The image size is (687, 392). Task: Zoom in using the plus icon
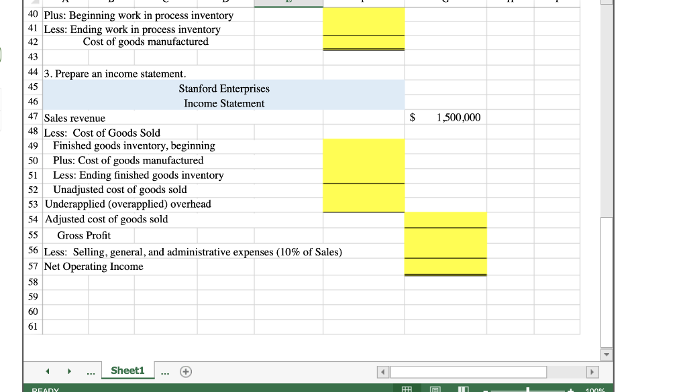pyautogui.click(x=570, y=389)
